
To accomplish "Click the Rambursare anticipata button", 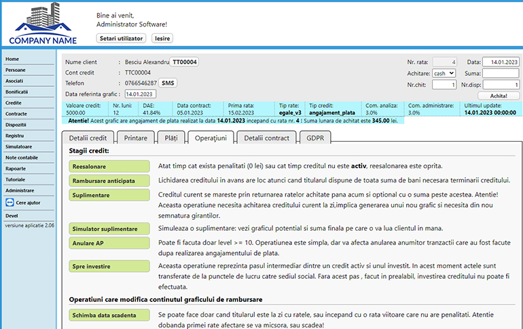I will [109, 181].
